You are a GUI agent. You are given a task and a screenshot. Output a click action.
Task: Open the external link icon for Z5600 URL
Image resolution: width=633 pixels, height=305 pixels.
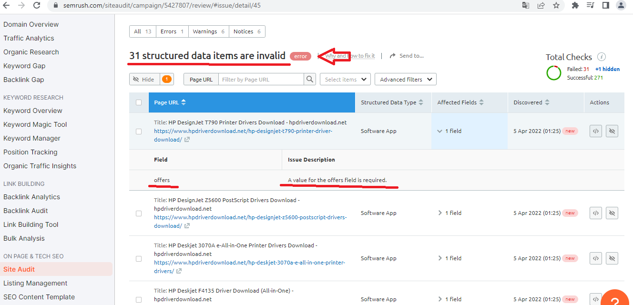(x=187, y=226)
